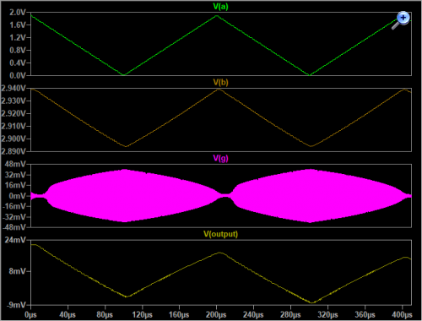422x321 pixels.
Task: Click the V(a) trace label
Action: click(220, 7)
